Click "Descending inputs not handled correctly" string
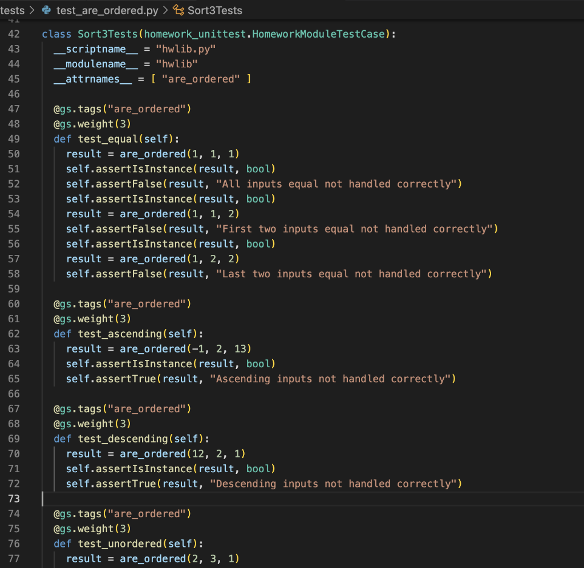This screenshot has width=584, height=568. [333, 484]
